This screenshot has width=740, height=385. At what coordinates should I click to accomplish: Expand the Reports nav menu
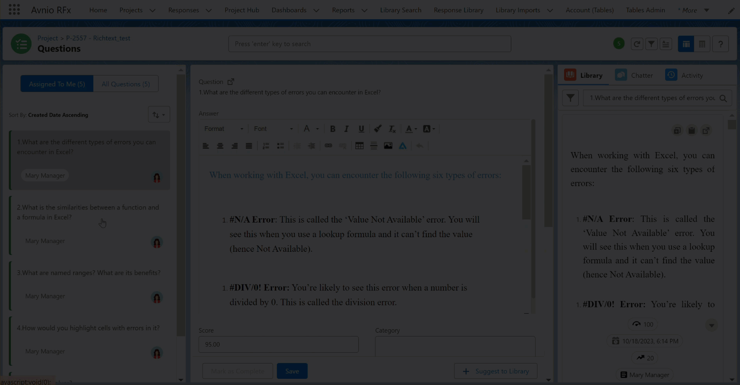[364, 10]
